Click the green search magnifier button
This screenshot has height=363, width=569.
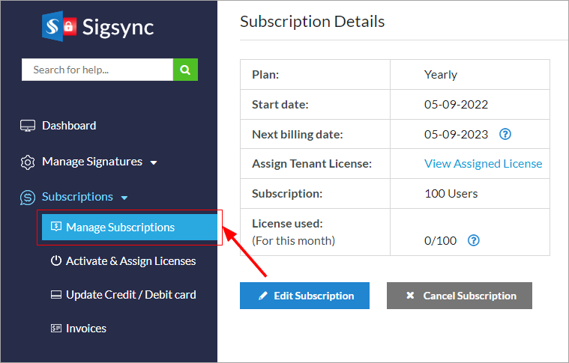point(185,70)
